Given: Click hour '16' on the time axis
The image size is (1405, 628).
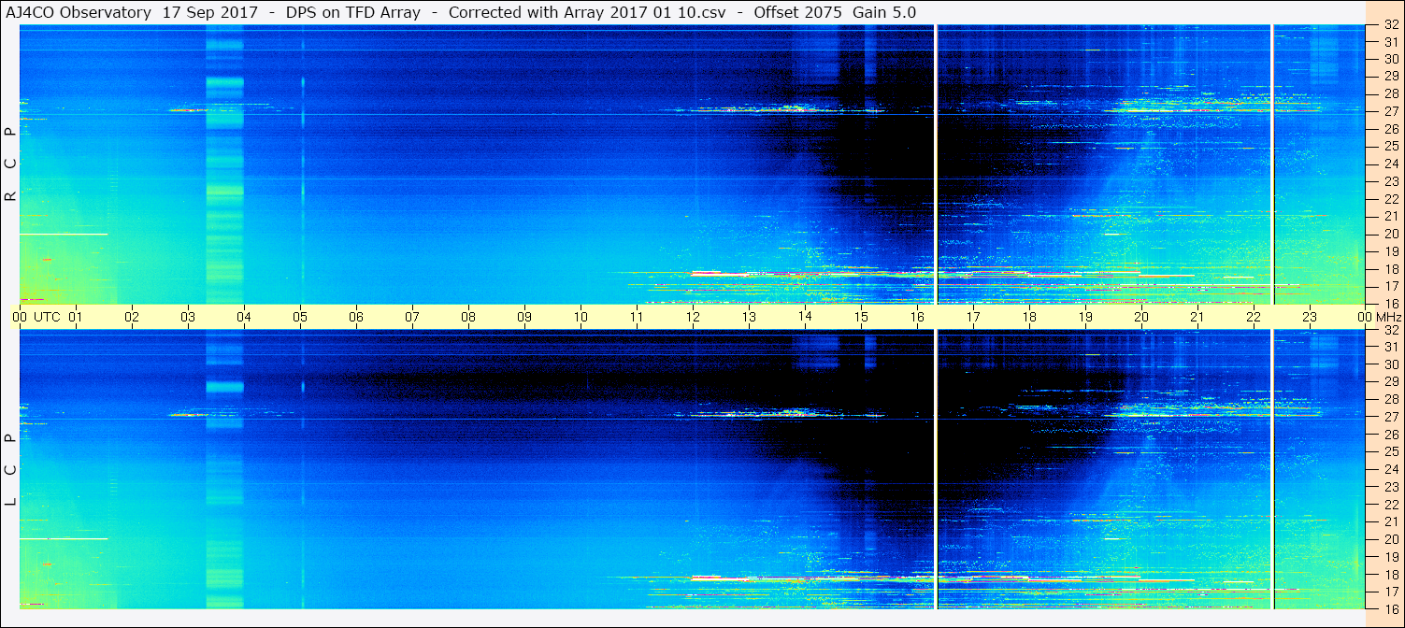Looking at the screenshot, I should tap(917, 317).
